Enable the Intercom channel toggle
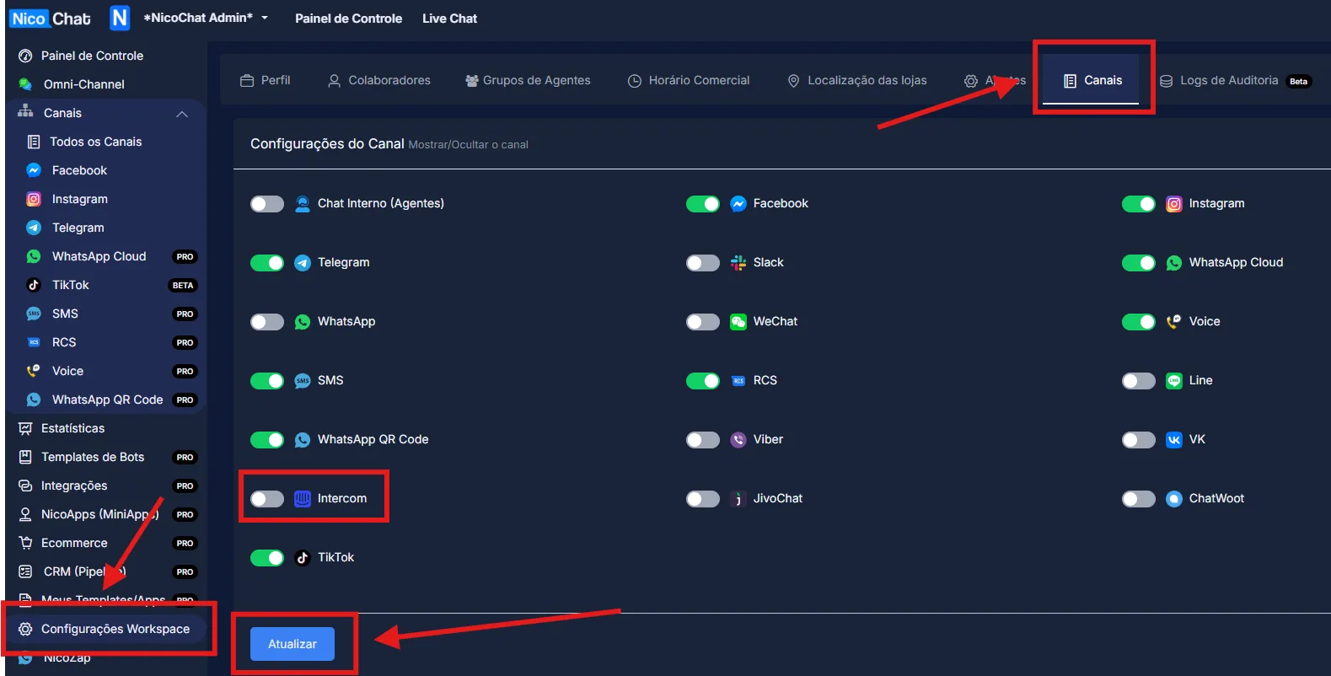This screenshot has height=676, width=1331. (267, 499)
